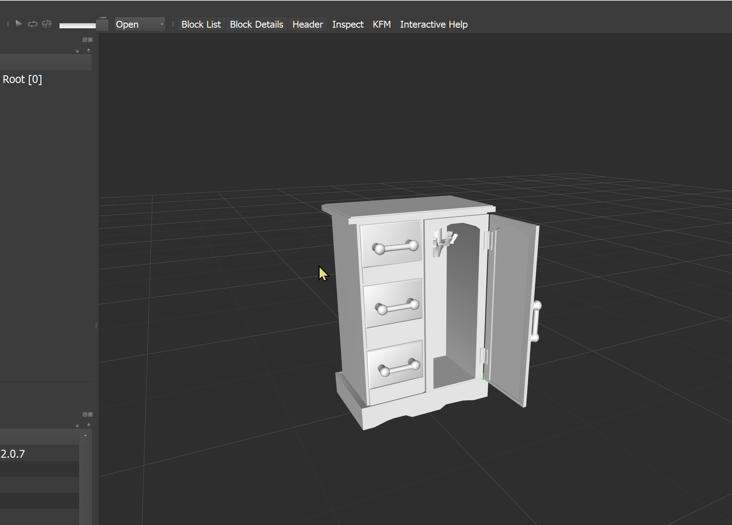The width and height of the screenshot is (732, 525).
Task: Toggle the Block List panel button
Action: 201,24
